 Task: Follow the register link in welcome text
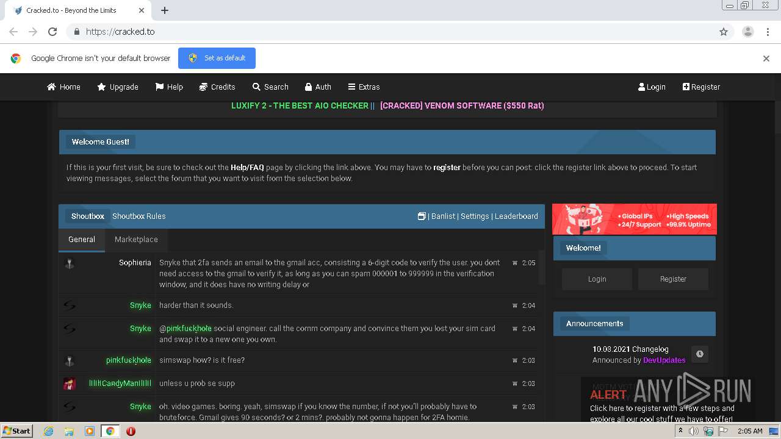pyautogui.click(x=447, y=167)
